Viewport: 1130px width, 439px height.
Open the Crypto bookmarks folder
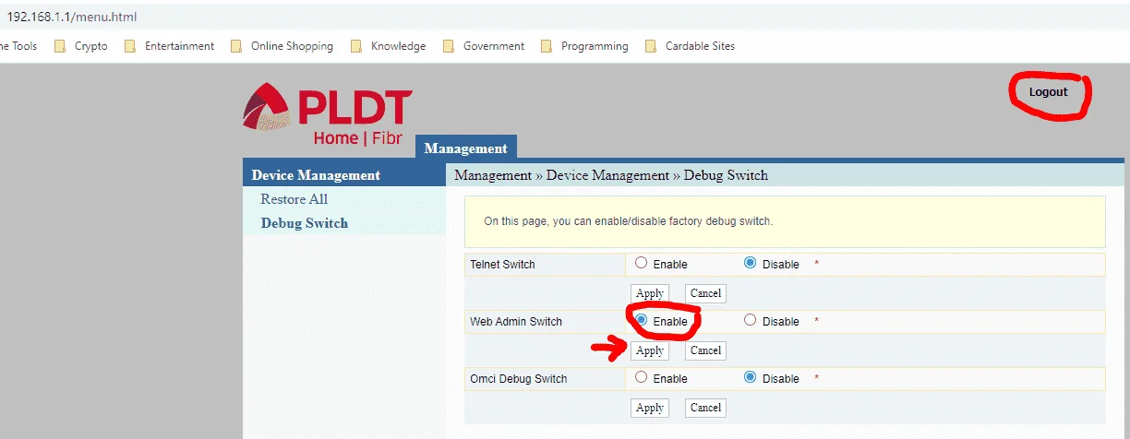(81, 46)
